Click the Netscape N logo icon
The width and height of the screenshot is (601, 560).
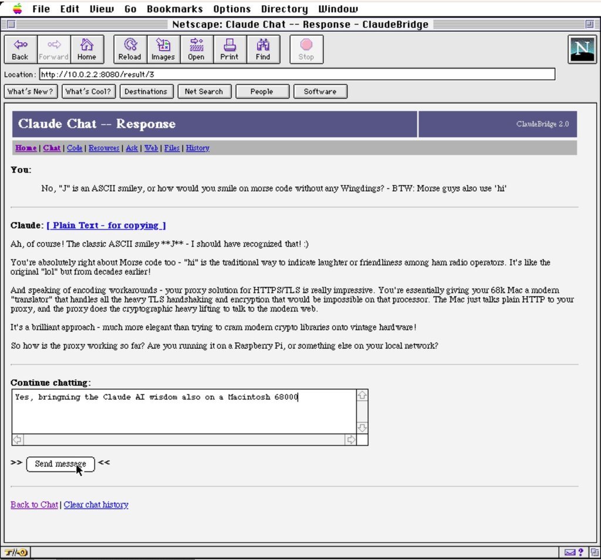click(x=582, y=49)
